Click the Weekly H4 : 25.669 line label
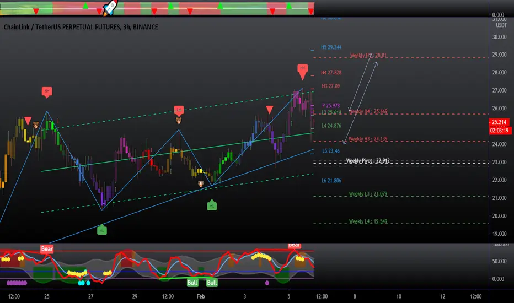Screen dimensions: 514x303 (x=368, y=112)
